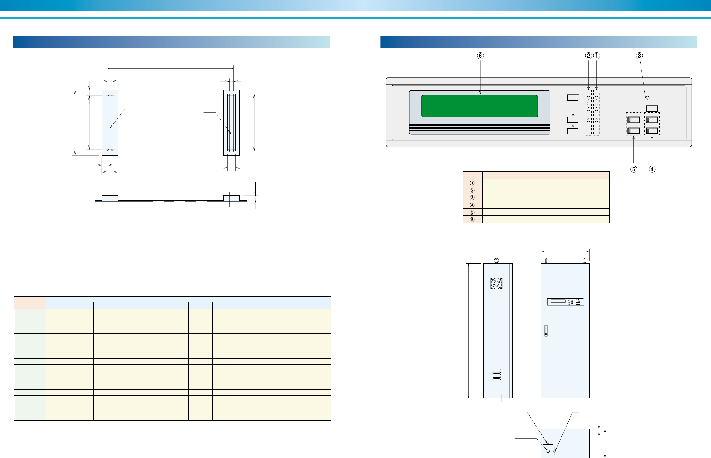
Task: Click the small indicator lamp marked by callout 3
Action: [x=647, y=98]
